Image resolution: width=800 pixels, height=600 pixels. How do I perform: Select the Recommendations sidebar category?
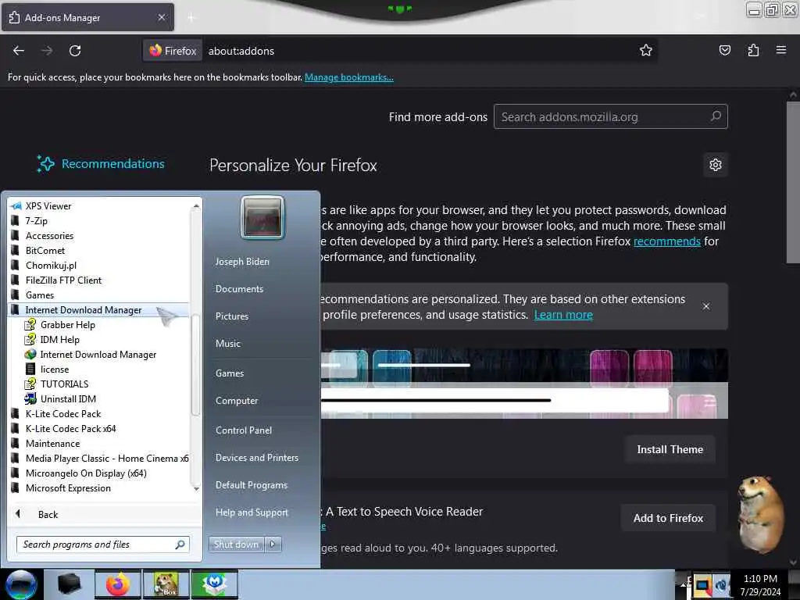(101, 164)
